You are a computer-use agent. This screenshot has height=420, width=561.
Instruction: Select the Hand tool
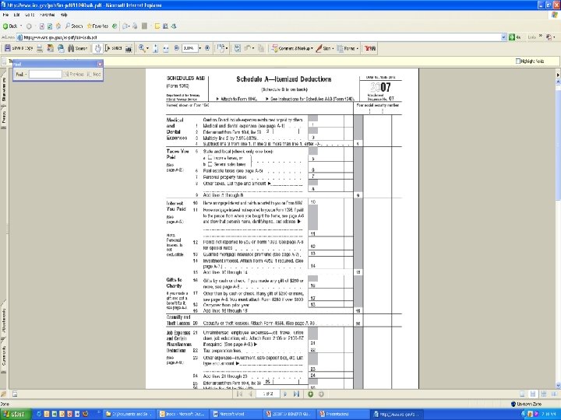pyautogui.click(x=97, y=48)
